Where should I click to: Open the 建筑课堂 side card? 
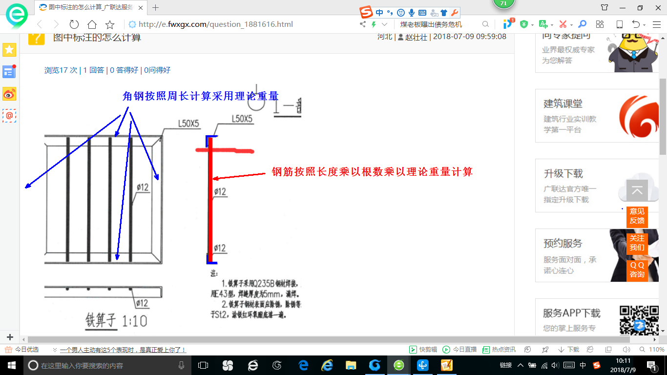coord(597,115)
